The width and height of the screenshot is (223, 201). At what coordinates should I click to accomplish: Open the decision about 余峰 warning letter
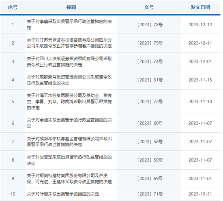[x=69, y=123]
